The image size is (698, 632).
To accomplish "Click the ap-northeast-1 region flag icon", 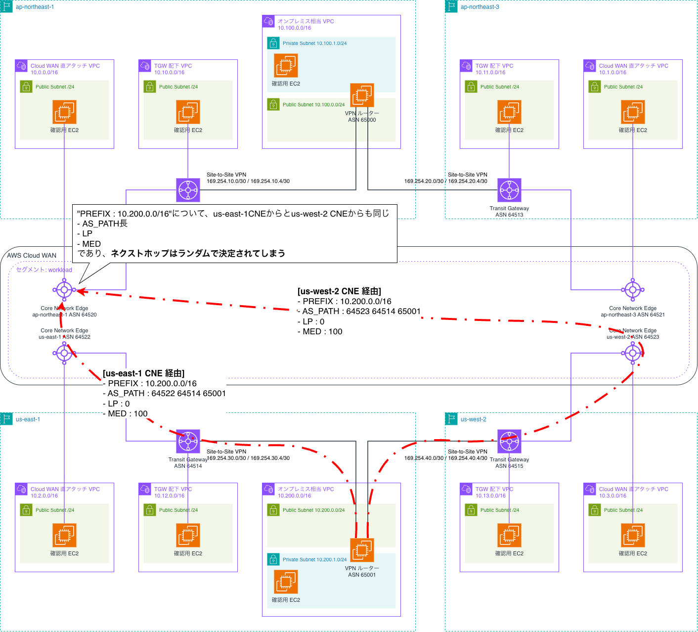I will (x=6, y=6).
